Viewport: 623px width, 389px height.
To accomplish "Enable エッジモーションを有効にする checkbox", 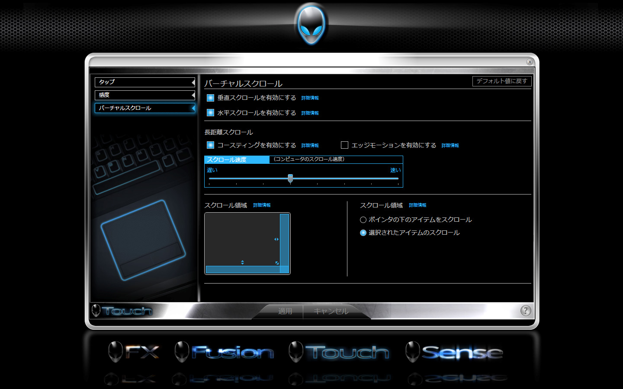I will (344, 145).
